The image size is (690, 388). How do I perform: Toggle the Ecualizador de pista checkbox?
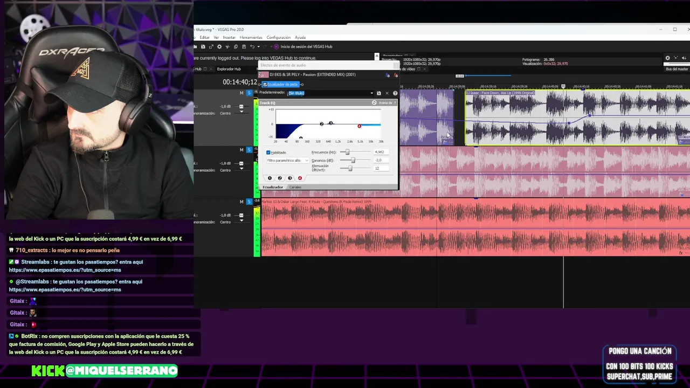point(265,85)
